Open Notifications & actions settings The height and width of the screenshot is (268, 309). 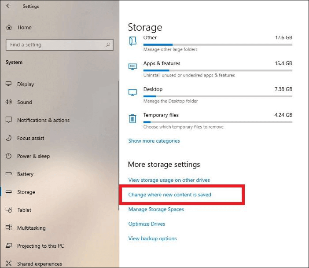(x=43, y=120)
